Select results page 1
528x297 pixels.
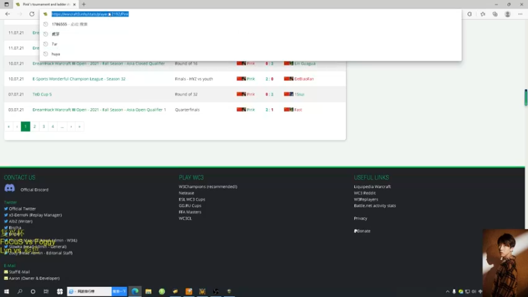point(26,127)
